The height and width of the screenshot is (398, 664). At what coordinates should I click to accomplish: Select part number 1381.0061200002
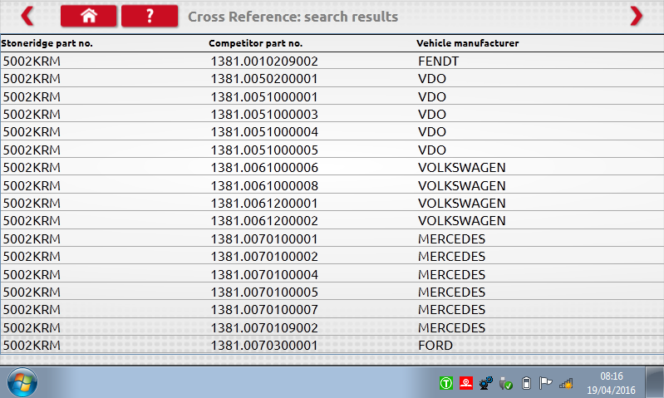pyautogui.click(x=264, y=220)
